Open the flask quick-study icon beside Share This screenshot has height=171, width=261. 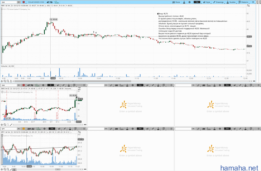(x=184, y=2)
